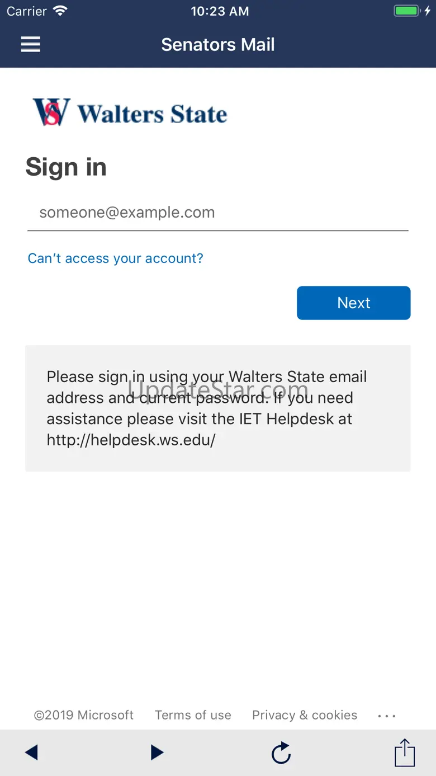Tap the Senators Mail title
The width and height of the screenshot is (436, 776).
click(218, 45)
